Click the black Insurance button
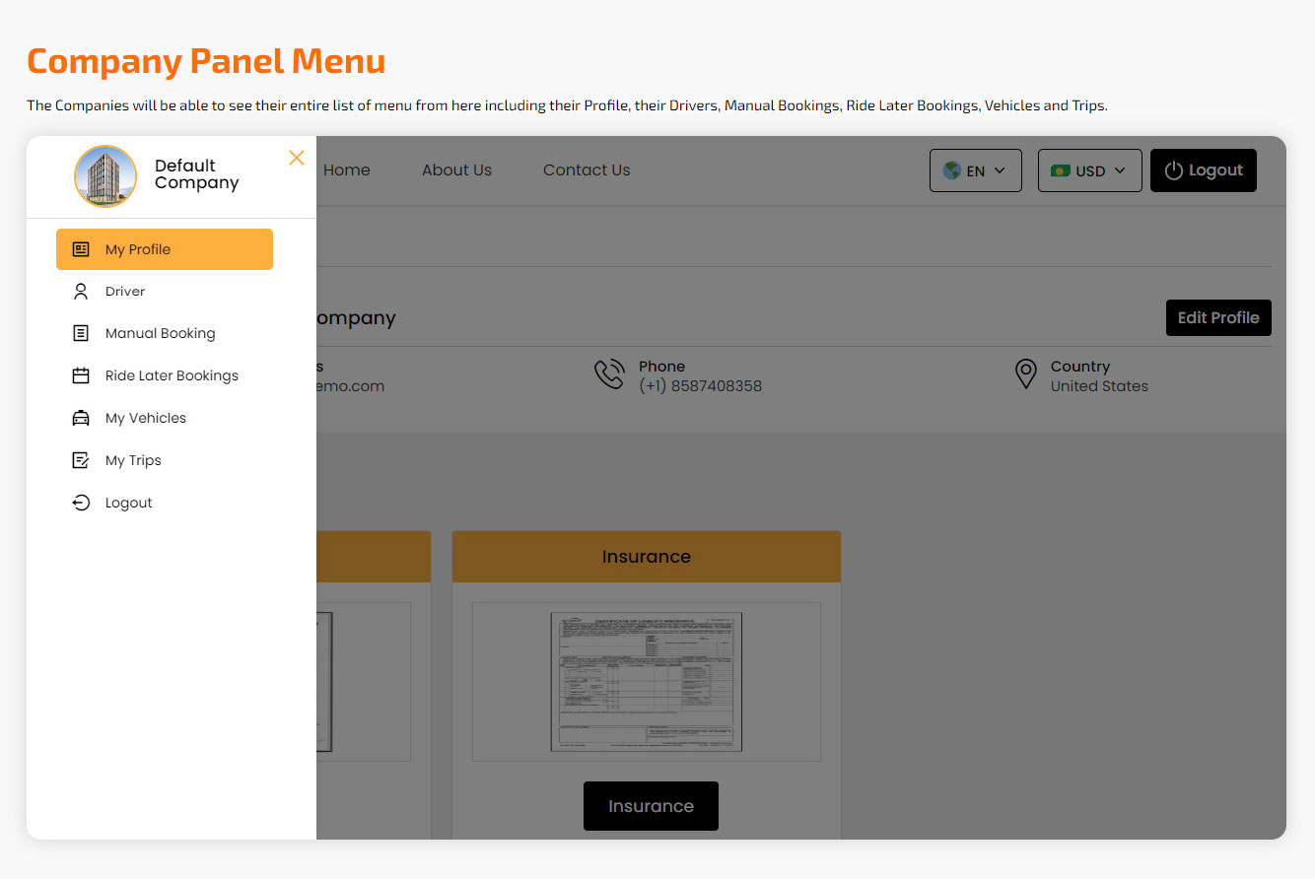The width and height of the screenshot is (1315, 879). click(651, 806)
